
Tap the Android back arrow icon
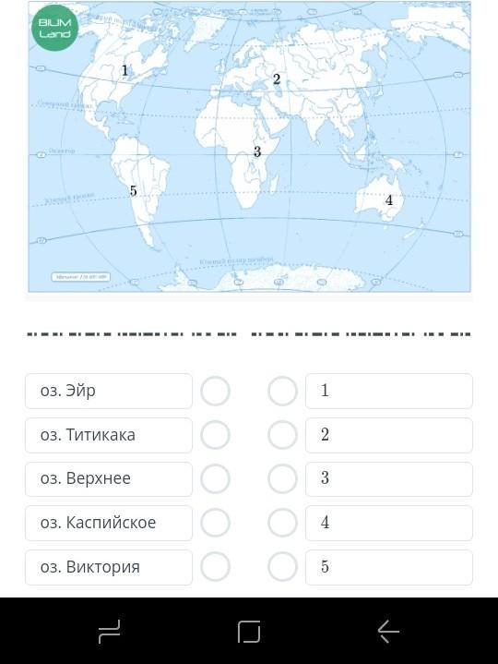coord(388,632)
